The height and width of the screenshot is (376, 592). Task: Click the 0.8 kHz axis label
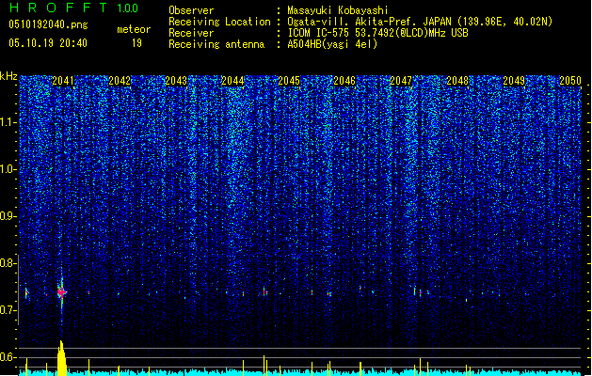pyautogui.click(x=8, y=263)
